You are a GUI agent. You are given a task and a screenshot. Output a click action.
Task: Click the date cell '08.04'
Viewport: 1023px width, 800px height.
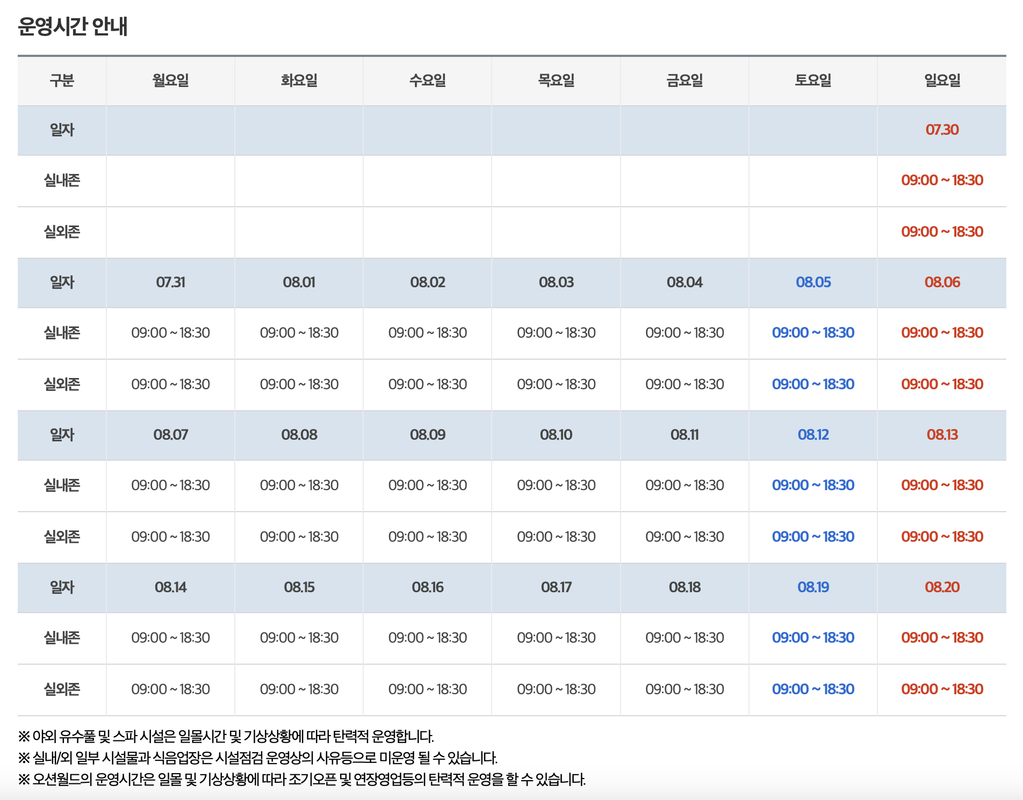pos(685,282)
